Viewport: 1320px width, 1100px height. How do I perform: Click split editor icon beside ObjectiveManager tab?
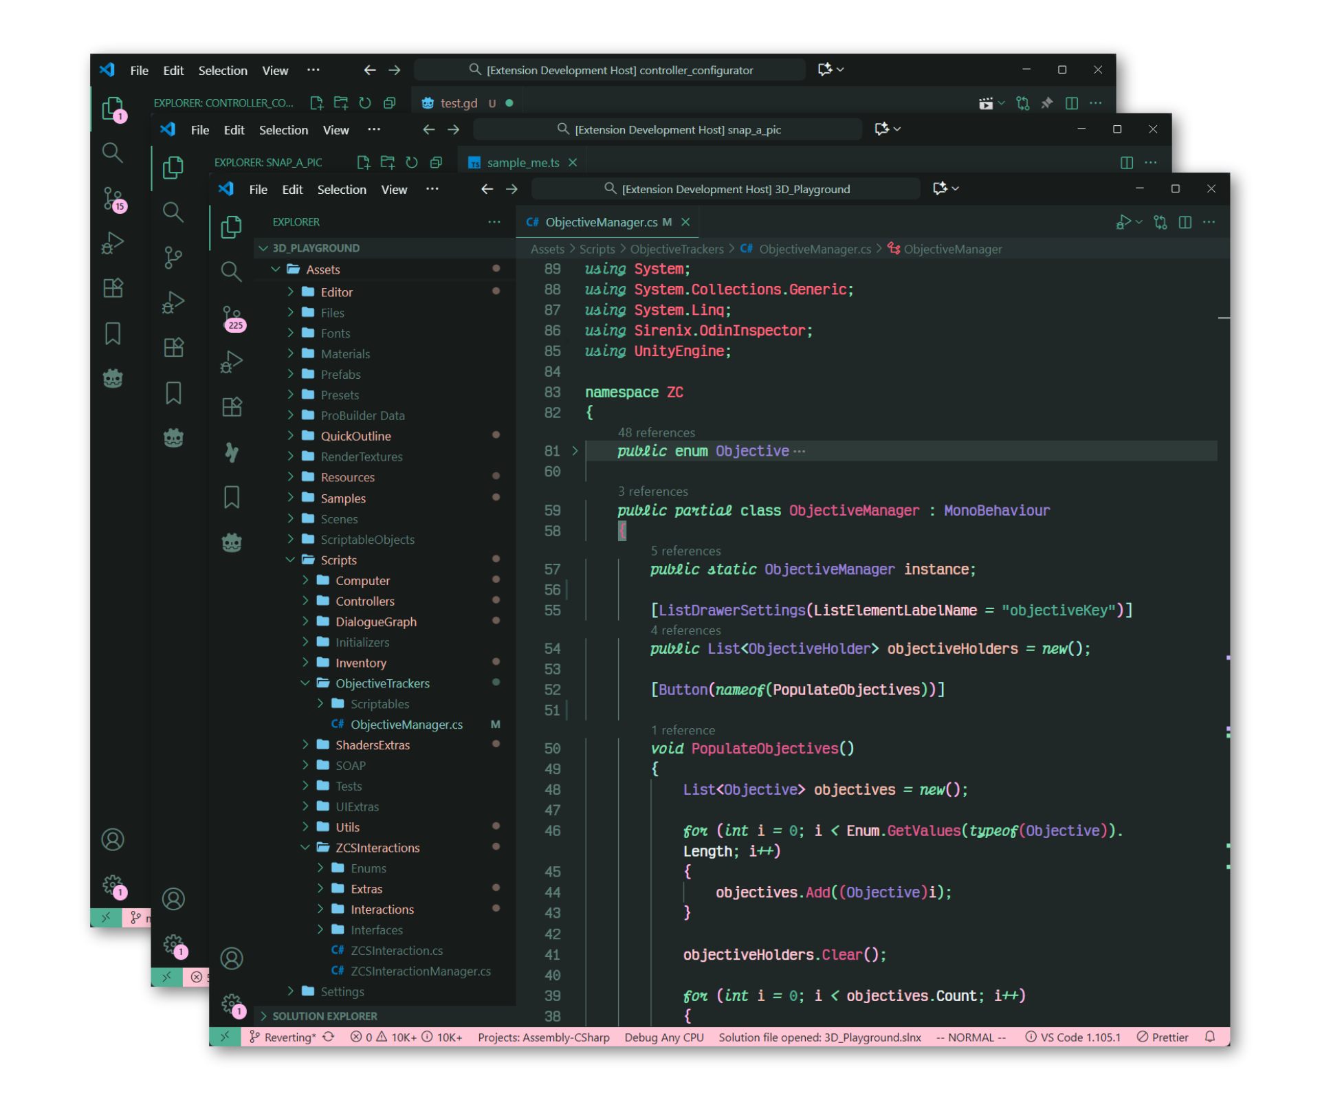coord(1185,222)
